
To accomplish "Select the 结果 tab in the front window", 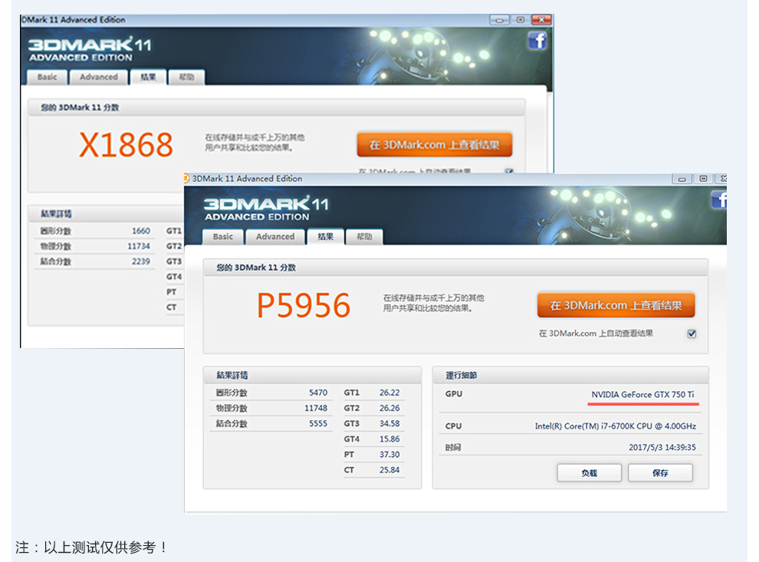I will [x=325, y=237].
